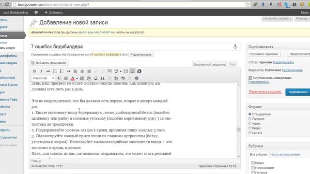Insert a special character via Omega icon

[102, 78]
